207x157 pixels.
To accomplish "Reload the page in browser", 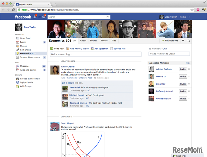I will click(13, 10).
